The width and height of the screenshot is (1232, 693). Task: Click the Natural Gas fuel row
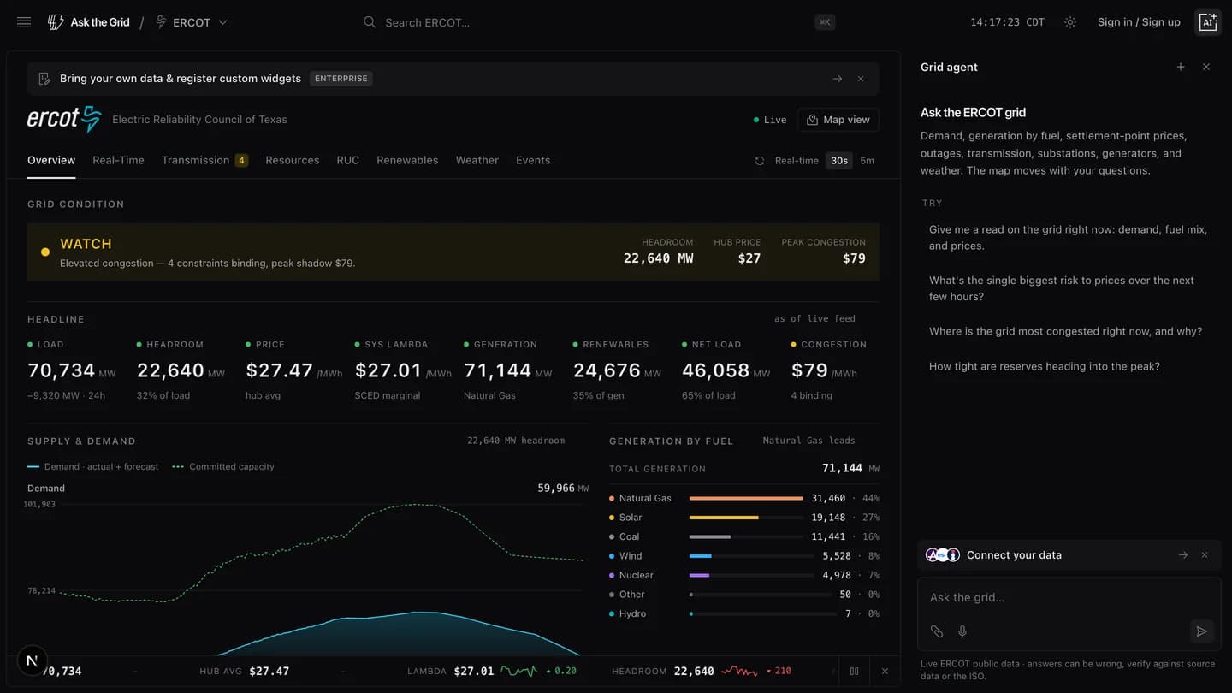tap(744, 498)
